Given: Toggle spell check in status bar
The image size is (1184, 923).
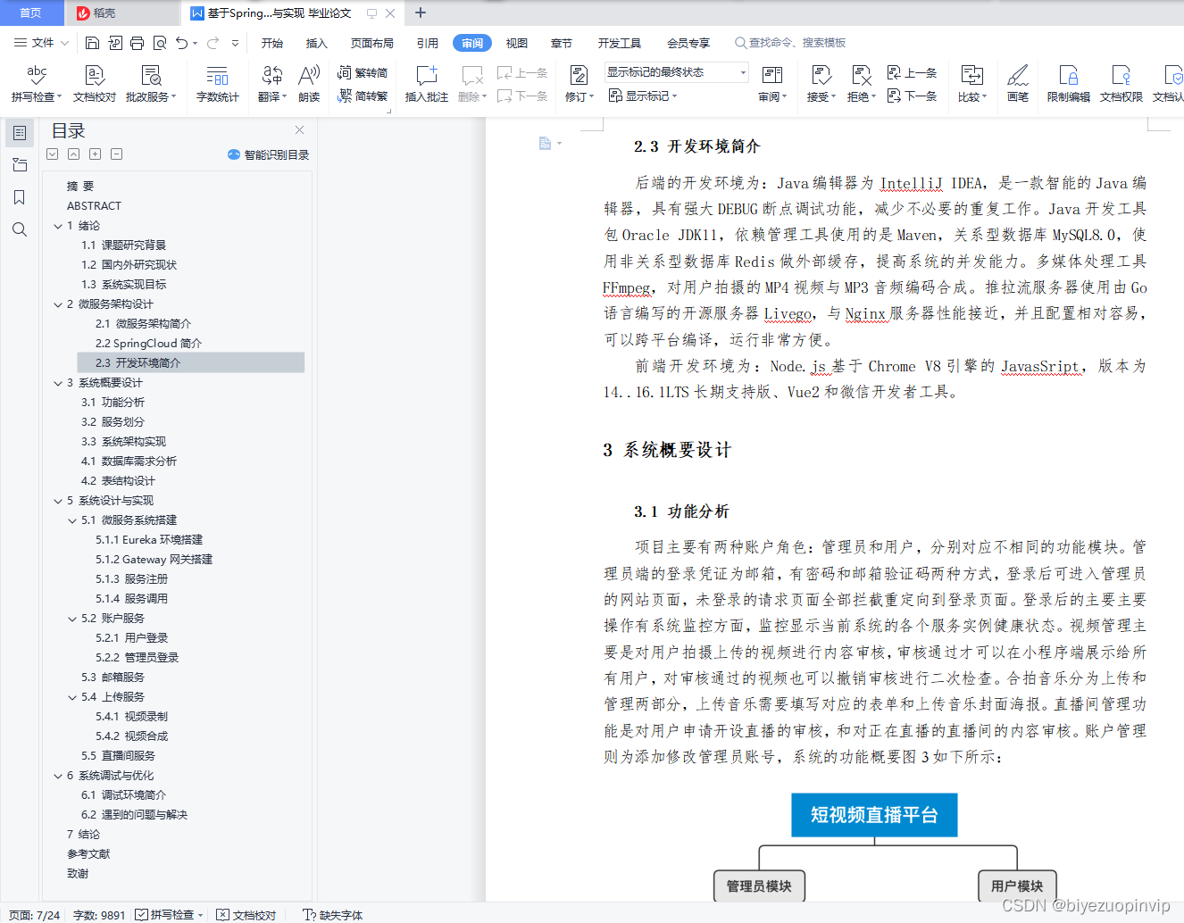Looking at the screenshot, I should click(170, 915).
